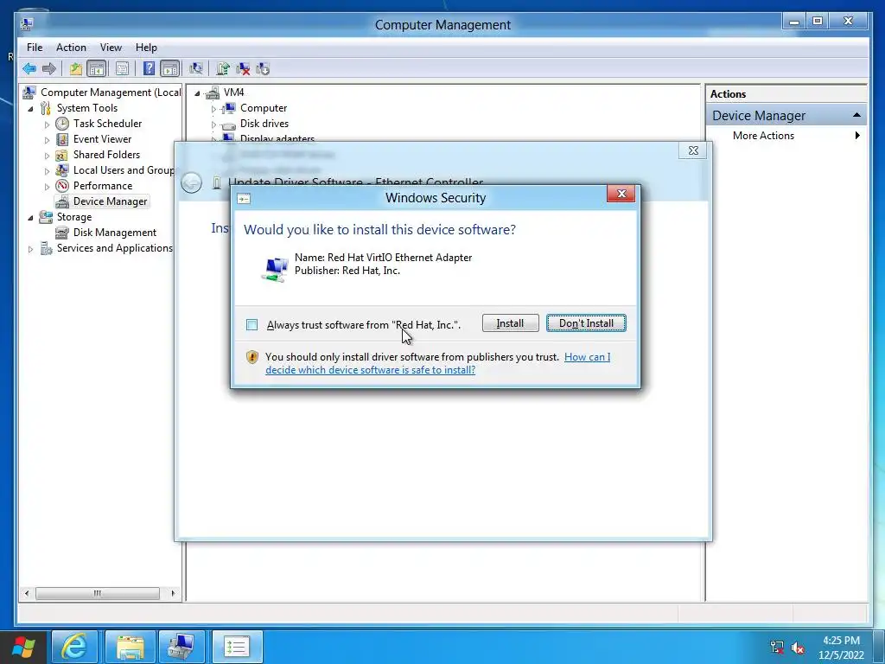Open the View menu
The width and height of the screenshot is (885, 664).
[x=111, y=48]
